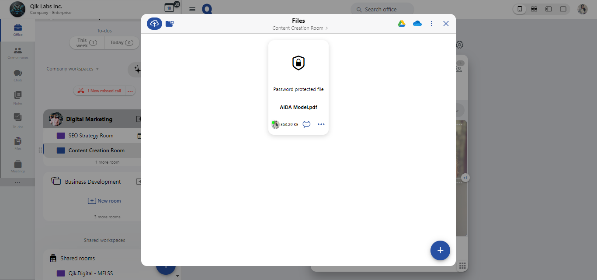Click the New room link

(x=105, y=201)
